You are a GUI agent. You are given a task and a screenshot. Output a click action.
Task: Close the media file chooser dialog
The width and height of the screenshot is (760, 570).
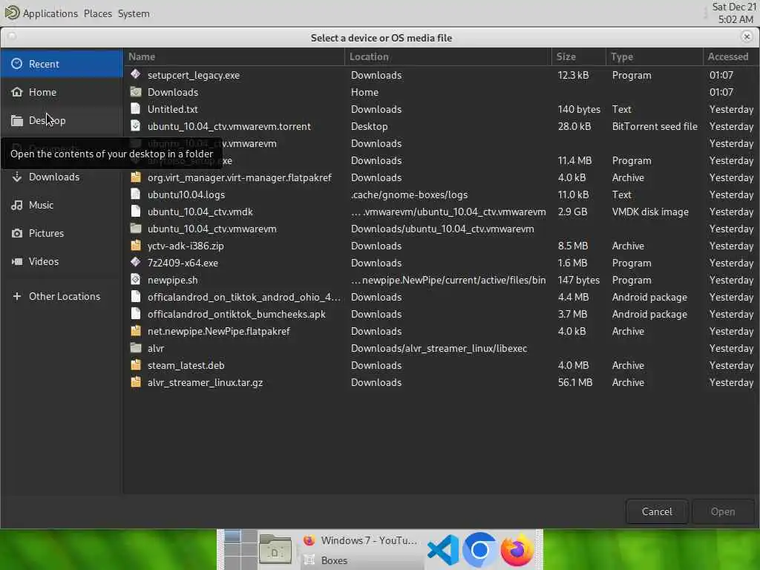(747, 37)
